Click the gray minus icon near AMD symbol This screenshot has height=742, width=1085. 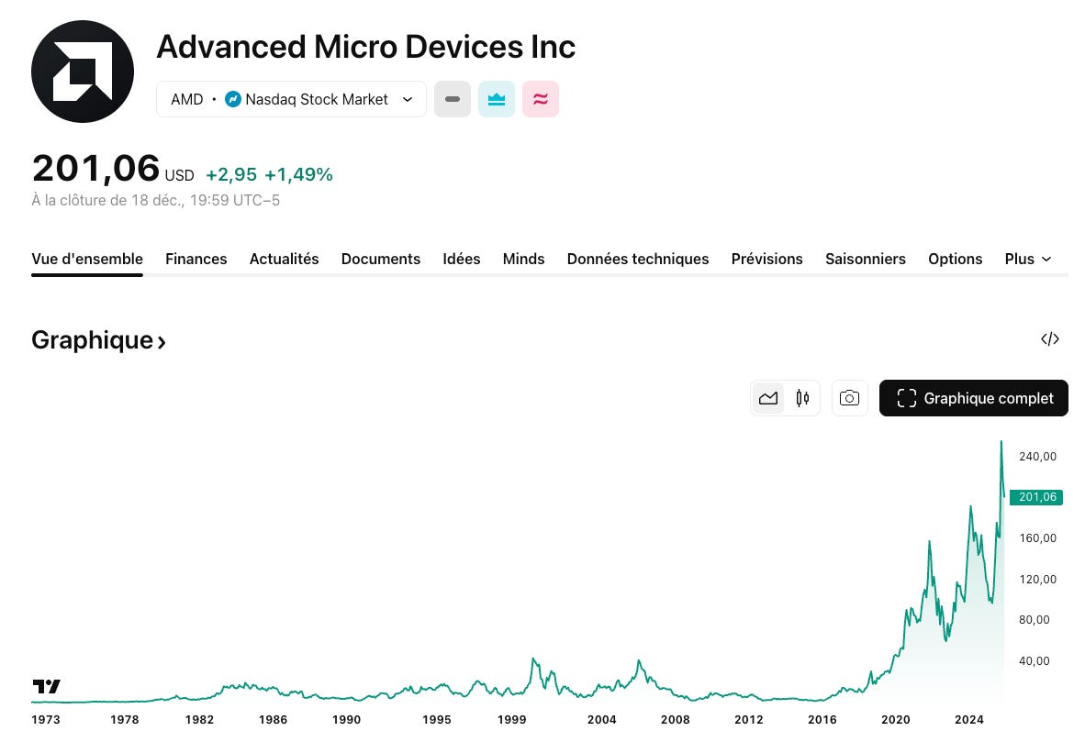tap(453, 99)
